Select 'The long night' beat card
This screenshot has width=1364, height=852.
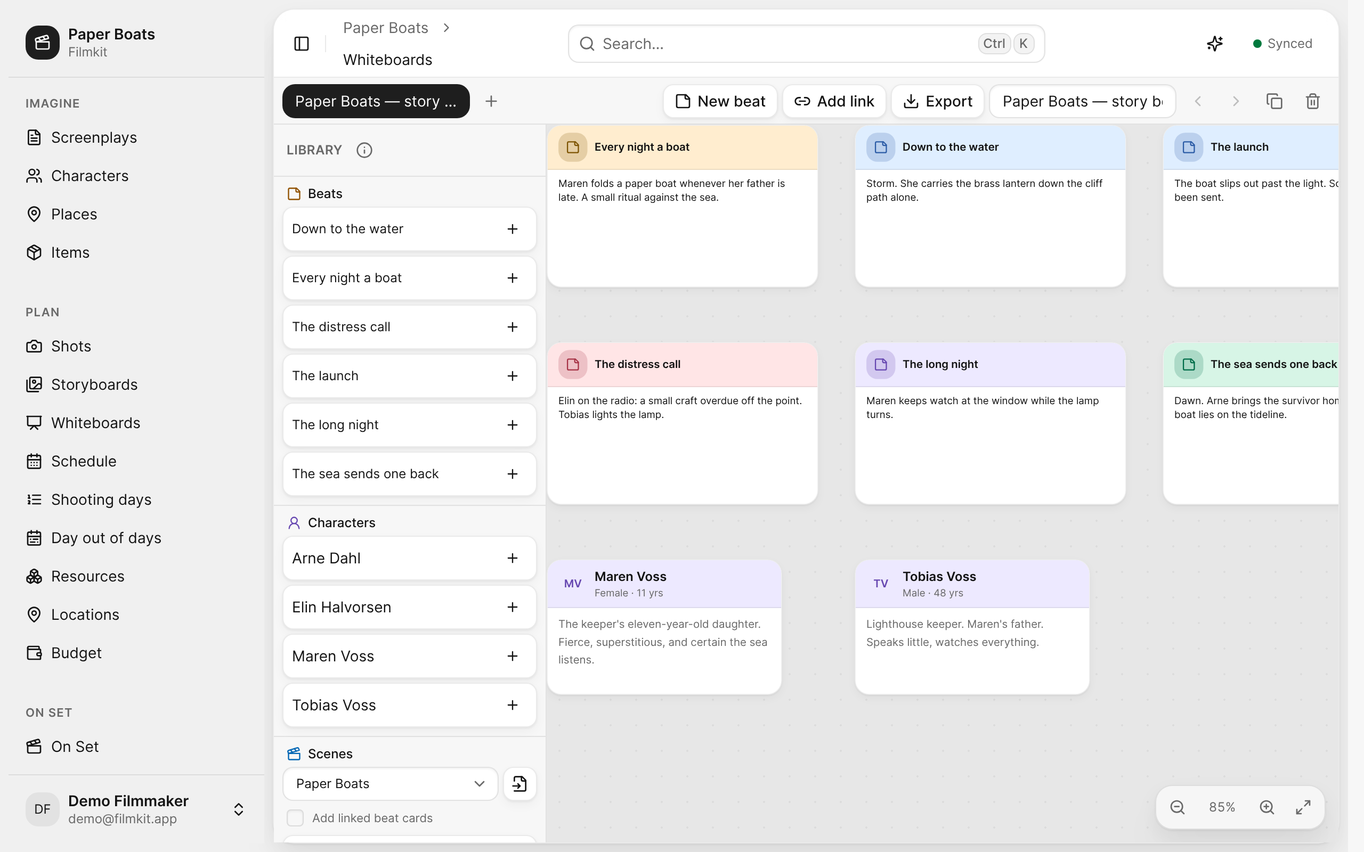coord(990,423)
